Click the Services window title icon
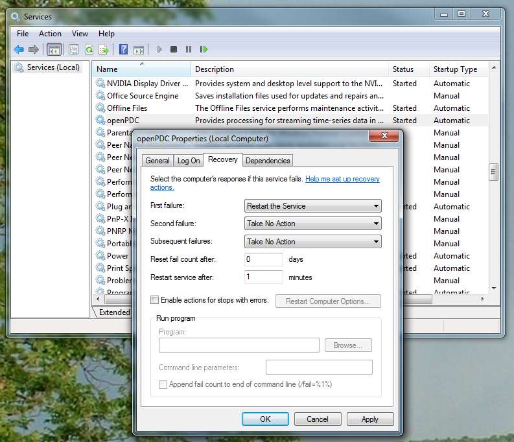 pos(15,16)
